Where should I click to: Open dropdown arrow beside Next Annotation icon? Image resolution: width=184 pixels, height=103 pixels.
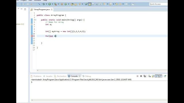108,4
